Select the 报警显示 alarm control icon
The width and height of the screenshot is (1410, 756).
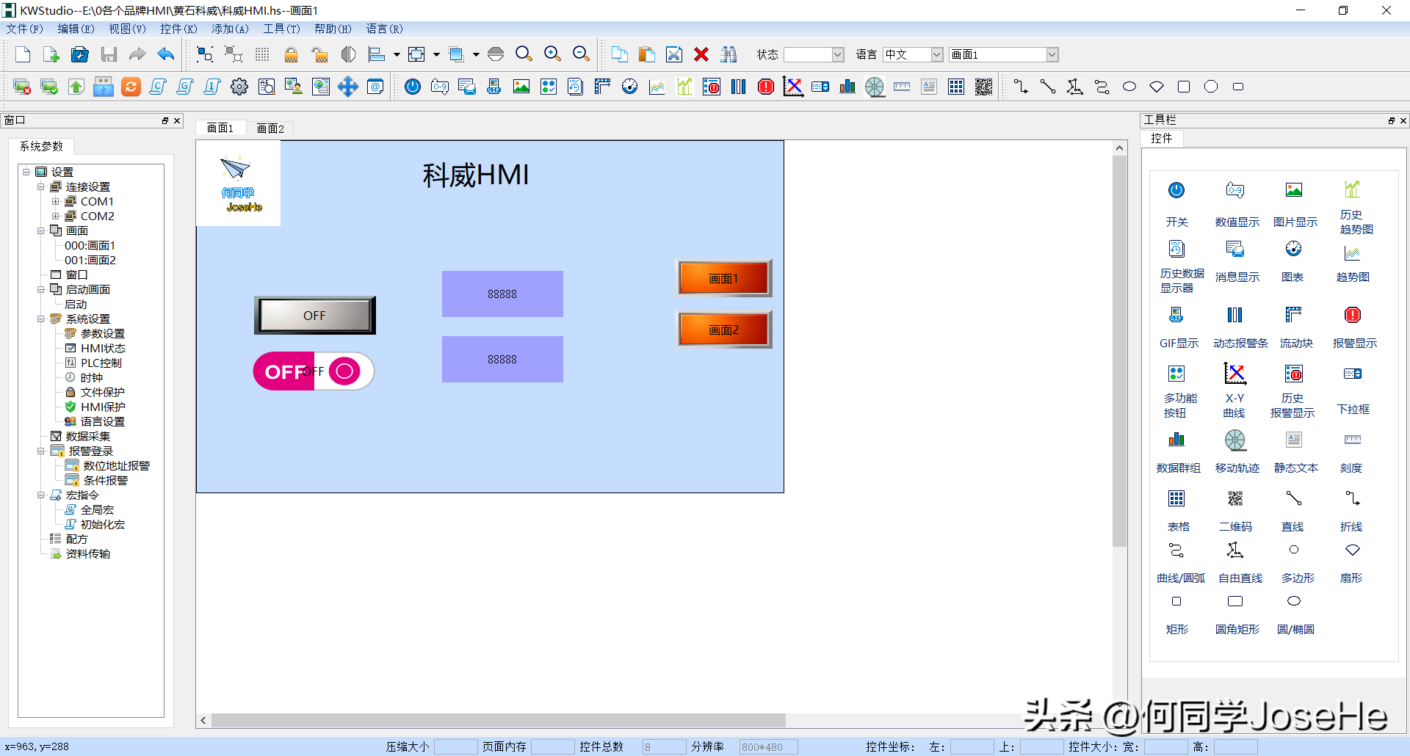(1352, 316)
